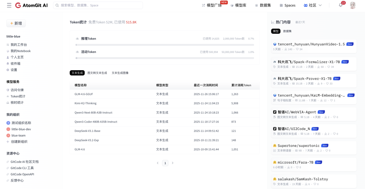Click the 核时统计 sidebar icon
Screen dimensions: 365x189
tap(8, 103)
